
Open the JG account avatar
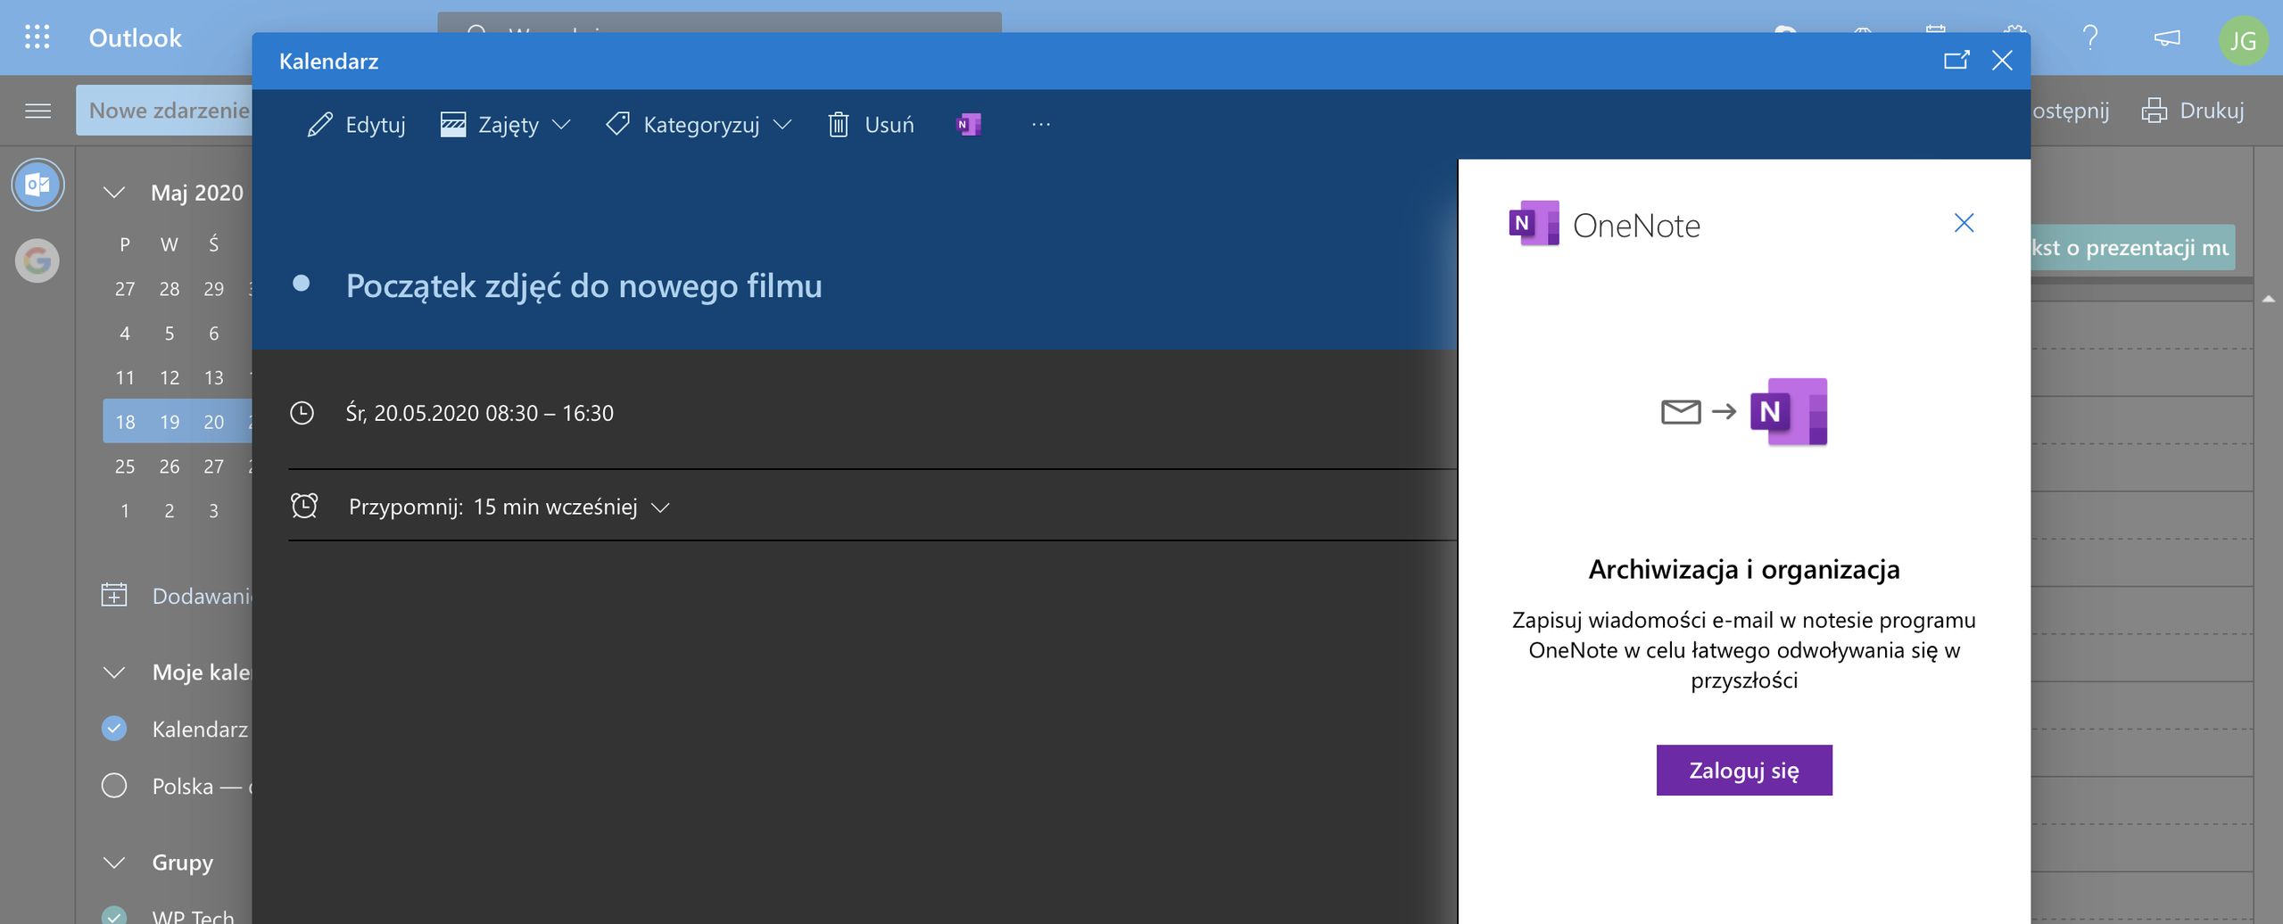(2243, 40)
